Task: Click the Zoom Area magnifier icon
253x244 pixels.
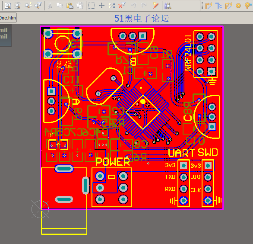Action: pyautogui.click(x=18, y=6)
